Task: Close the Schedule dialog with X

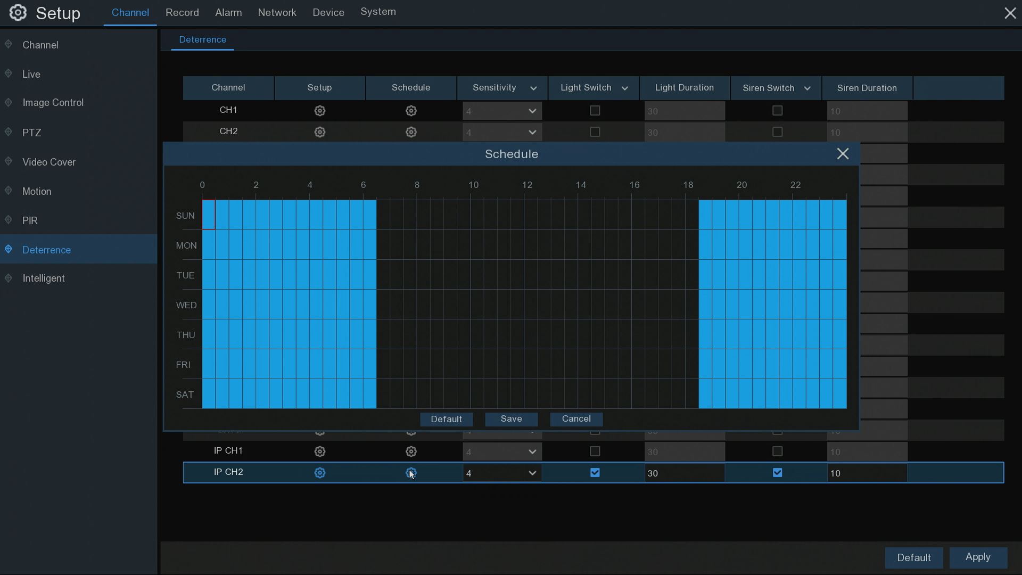Action: coord(843,154)
